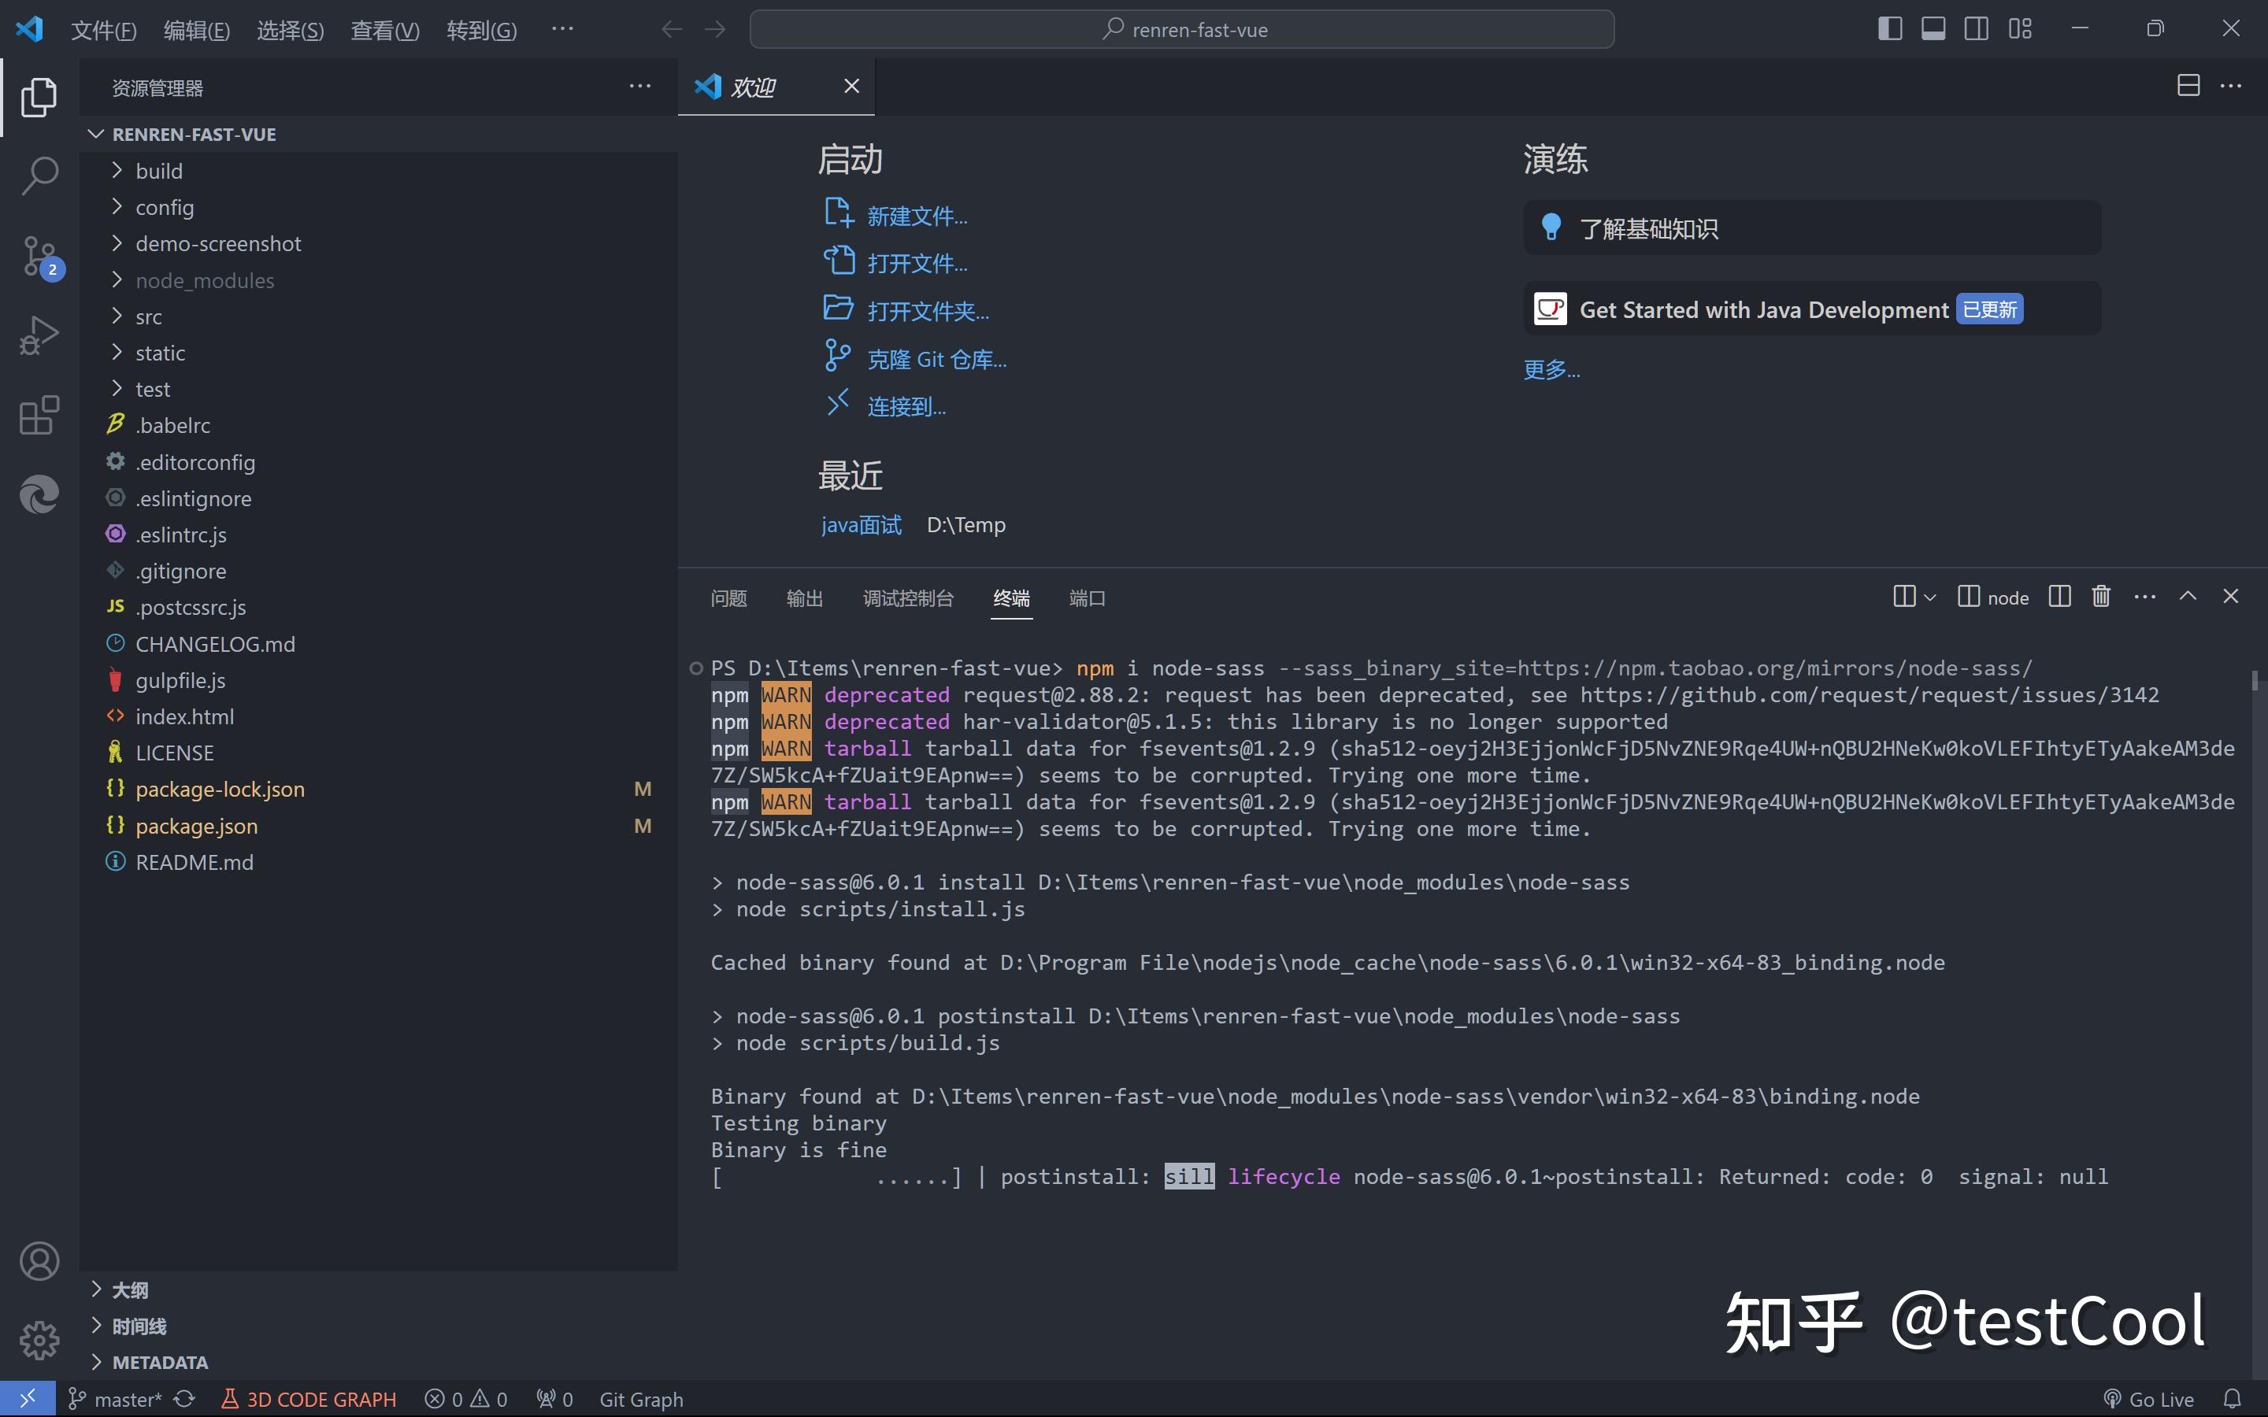The height and width of the screenshot is (1417, 2268).
Task: Toggle the primary sidebar visibility
Action: coord(1890,28)
